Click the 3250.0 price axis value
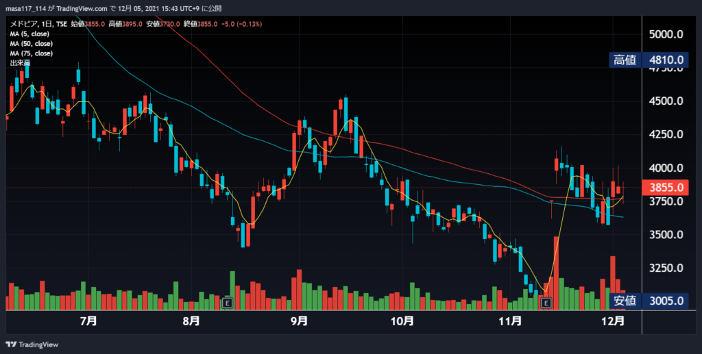Image resolution: width=702 pixels, height=354 pixels. pos(666,268)
